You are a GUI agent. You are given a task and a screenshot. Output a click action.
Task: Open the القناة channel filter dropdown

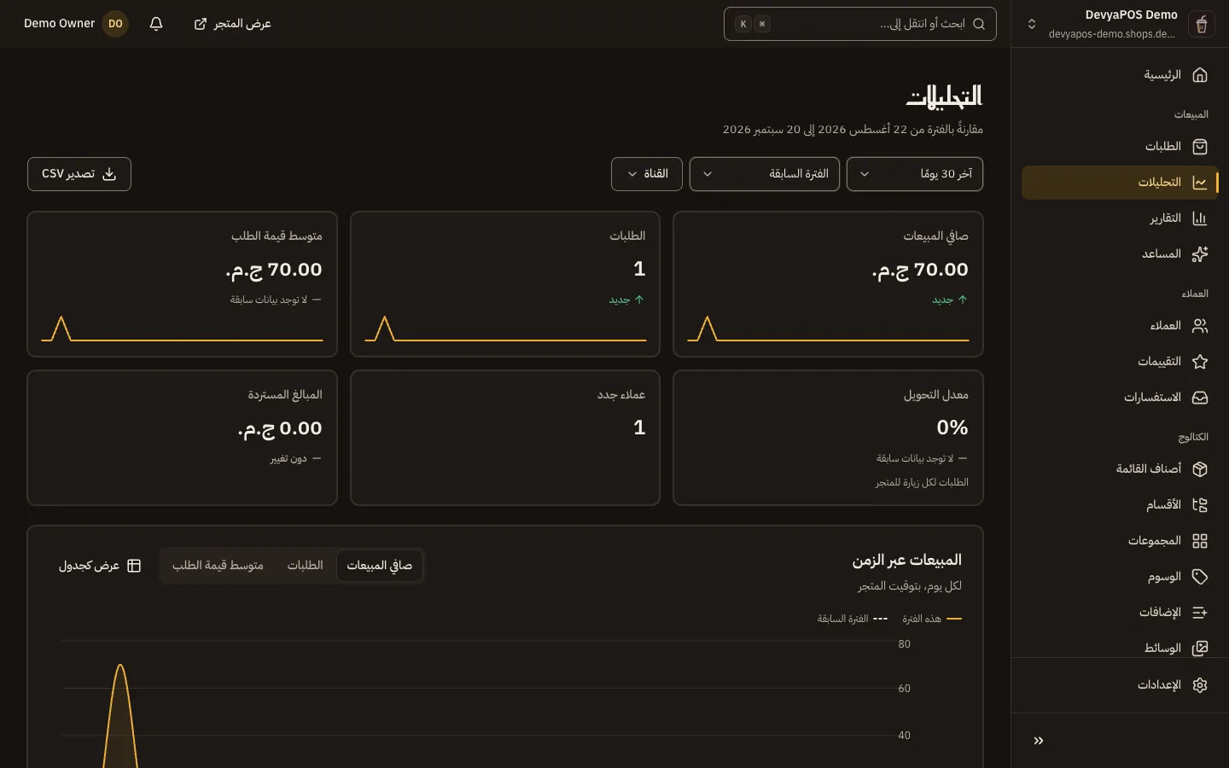(x=647, y=174)
